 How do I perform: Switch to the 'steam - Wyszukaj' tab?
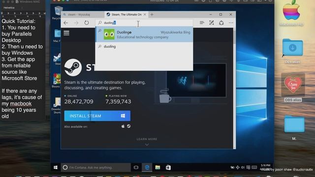(x=83, y=14)
